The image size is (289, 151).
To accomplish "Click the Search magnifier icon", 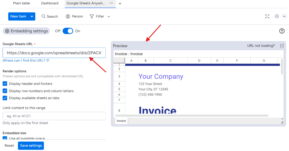I will 44,16.
